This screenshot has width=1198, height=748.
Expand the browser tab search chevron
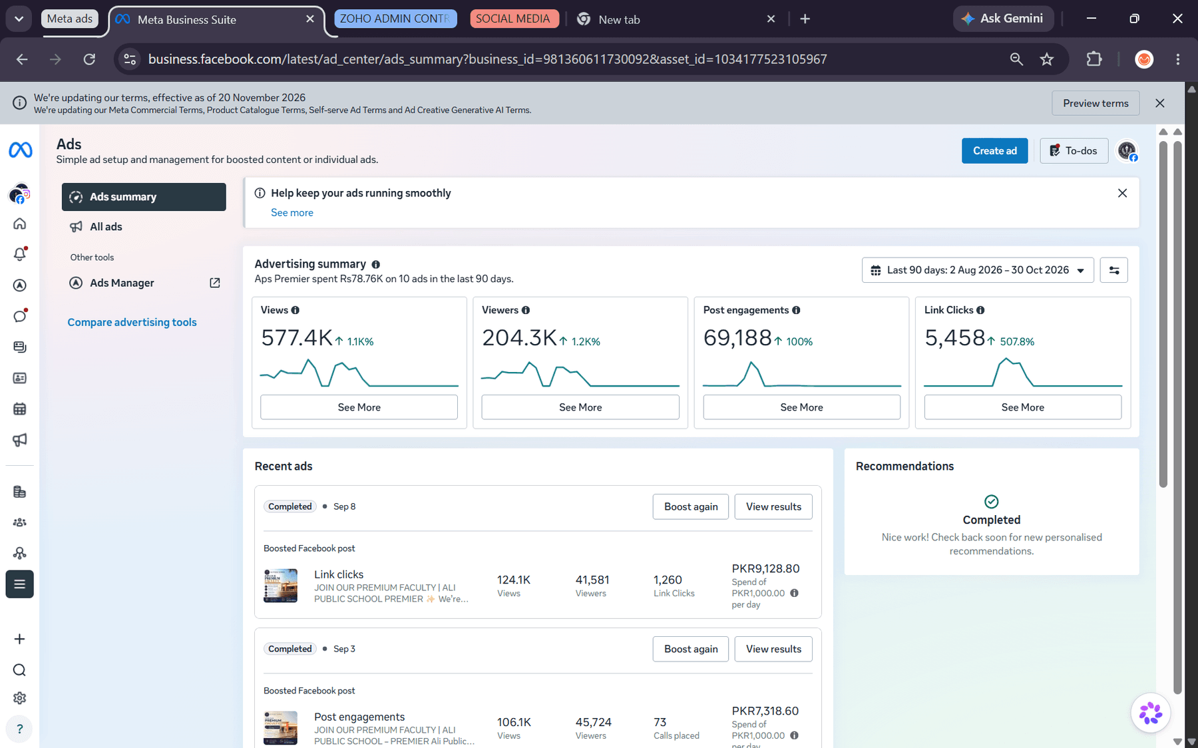coord(19,19)
